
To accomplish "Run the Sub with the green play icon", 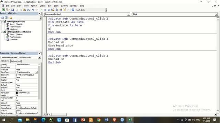I will click(x=41, y=10).
